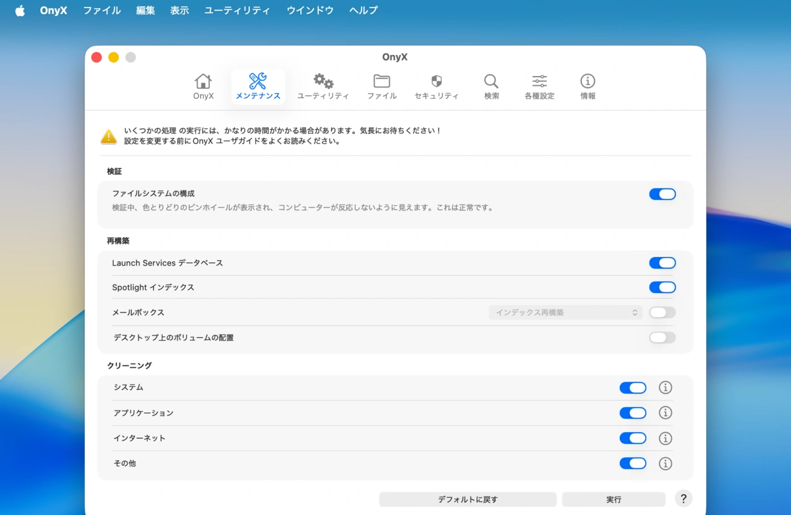Open the 各種設定 settings icon

[538, 86]
